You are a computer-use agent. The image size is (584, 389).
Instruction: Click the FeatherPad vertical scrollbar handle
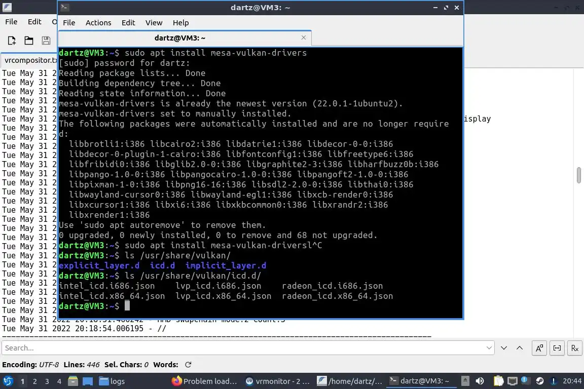coord(579,175)
